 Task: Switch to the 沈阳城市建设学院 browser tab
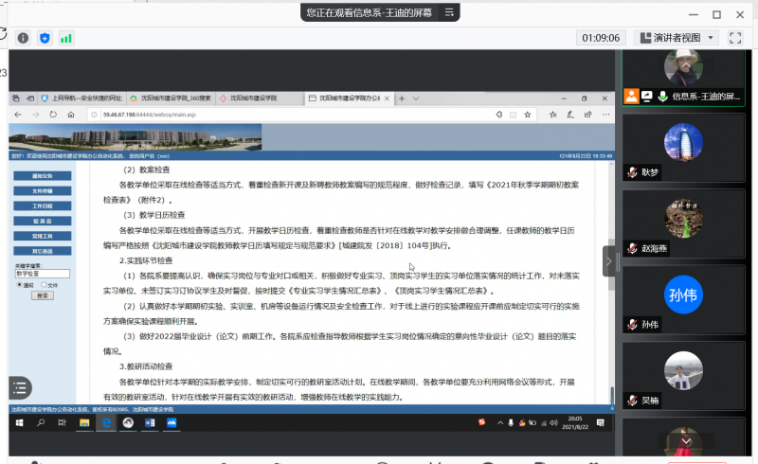[260, 98]
